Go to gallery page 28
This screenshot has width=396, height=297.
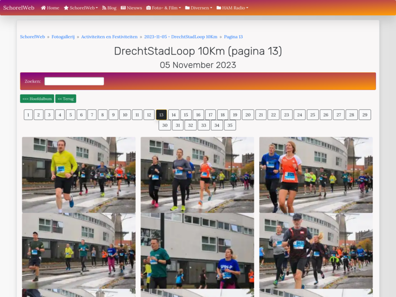tap(351, 115)
